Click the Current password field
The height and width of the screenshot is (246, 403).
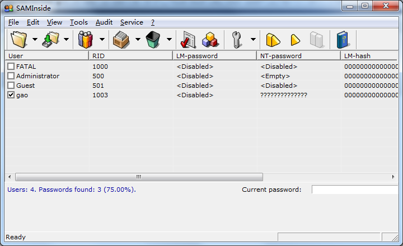tap(355, 190)
